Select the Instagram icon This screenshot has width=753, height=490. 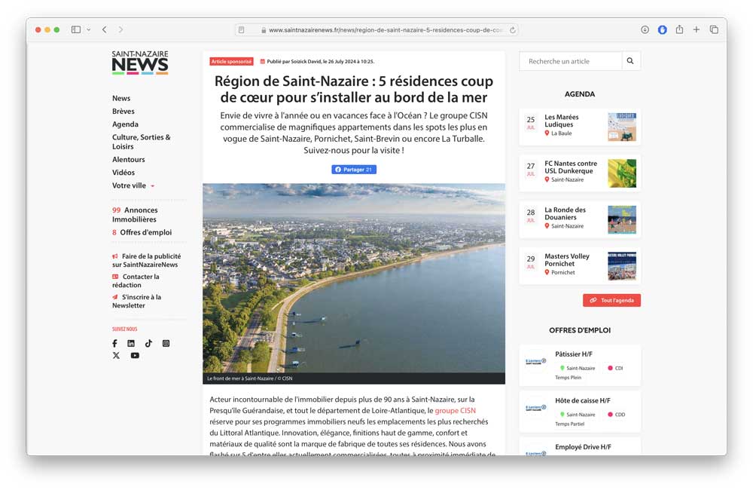(166, 343)
